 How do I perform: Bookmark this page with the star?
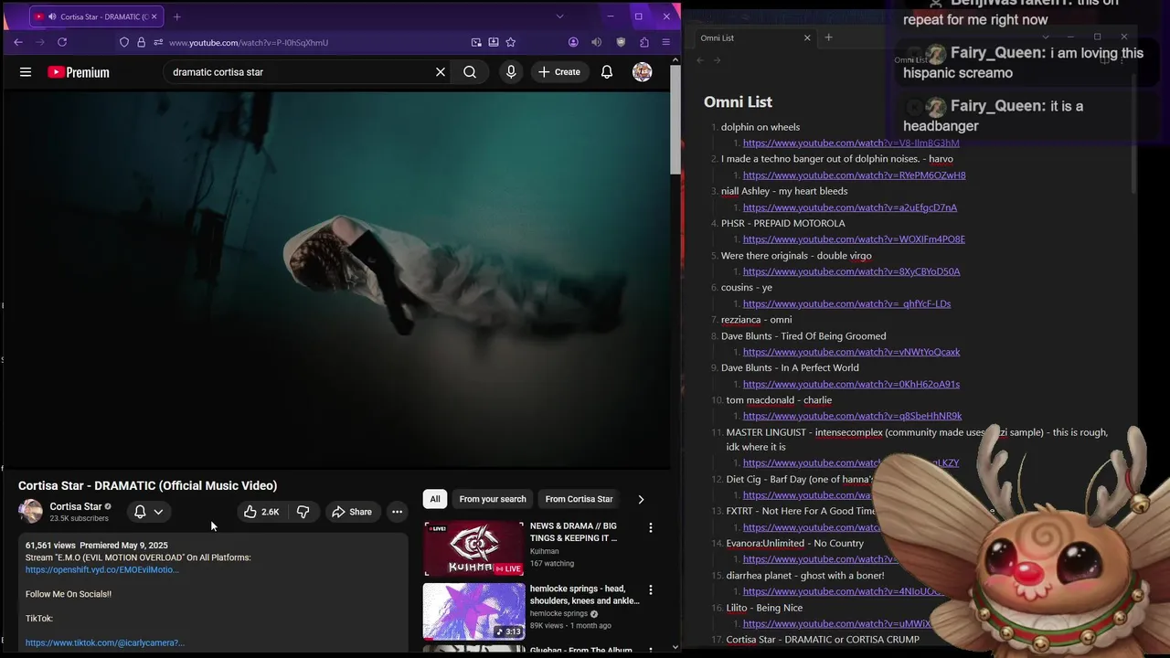point(511,42)
